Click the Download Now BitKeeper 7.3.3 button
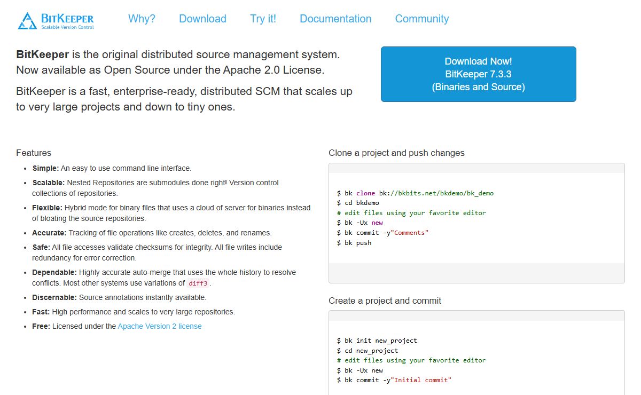The height and width of the screenshot is (395, 641). click(479, 74)
